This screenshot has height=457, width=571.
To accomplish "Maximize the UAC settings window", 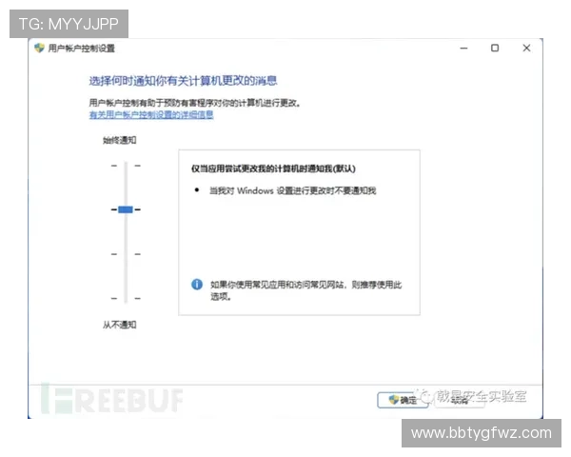I will click(x=495, y=49).
